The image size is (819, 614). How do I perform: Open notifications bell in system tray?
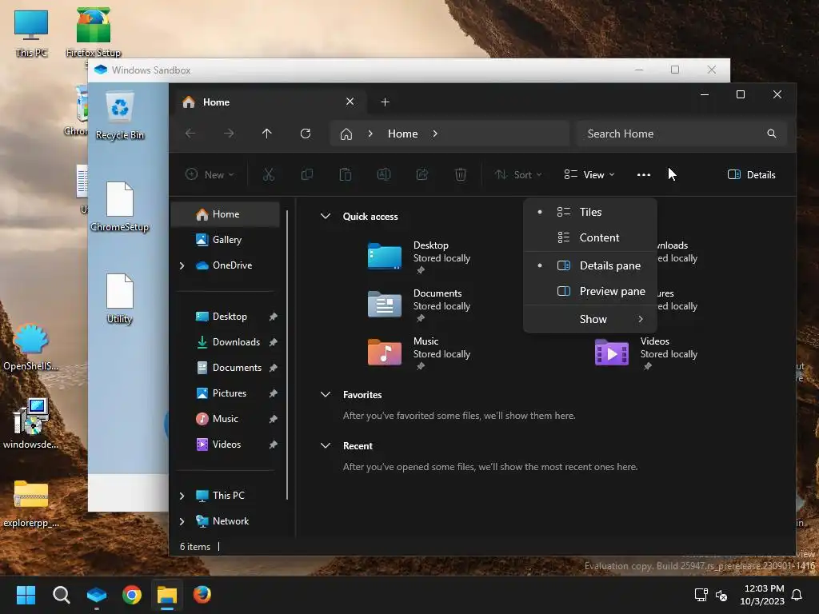click(x=797, y=595)
